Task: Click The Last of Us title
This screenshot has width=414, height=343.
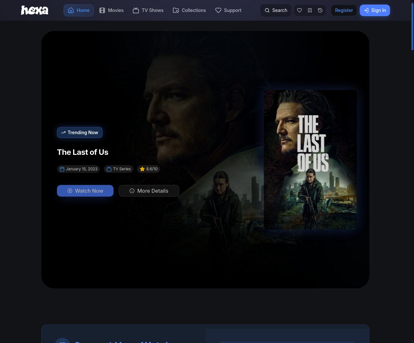Action: coord(82,152)
